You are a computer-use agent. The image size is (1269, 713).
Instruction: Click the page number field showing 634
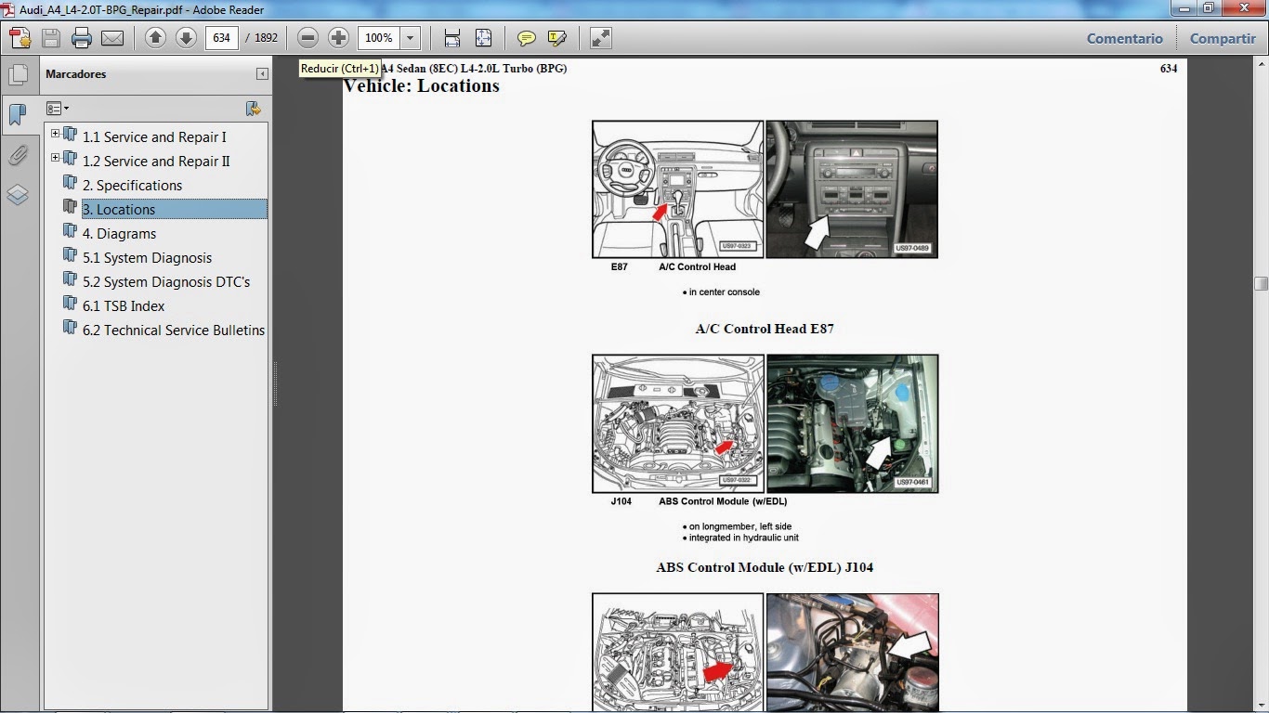tap(221, 38)
